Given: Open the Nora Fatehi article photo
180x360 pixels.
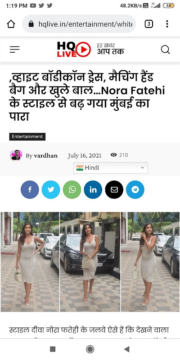Looking at the screenshot, I should (90, 262).
